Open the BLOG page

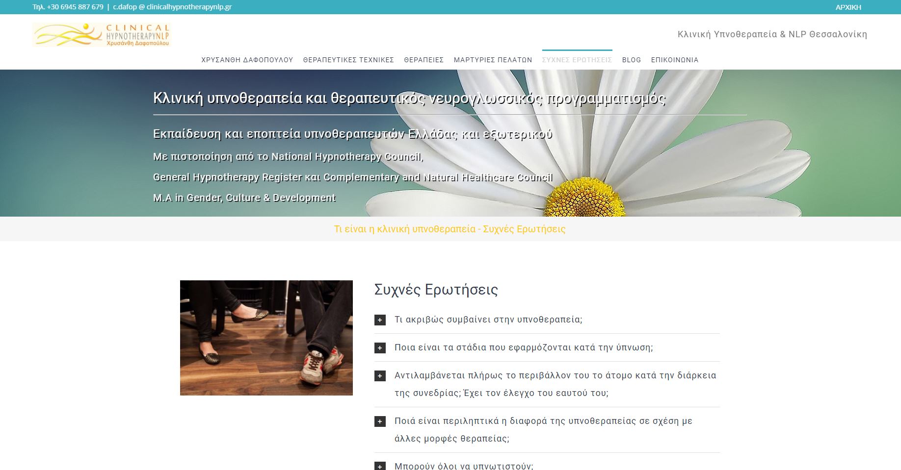click(x=631, y=60)
